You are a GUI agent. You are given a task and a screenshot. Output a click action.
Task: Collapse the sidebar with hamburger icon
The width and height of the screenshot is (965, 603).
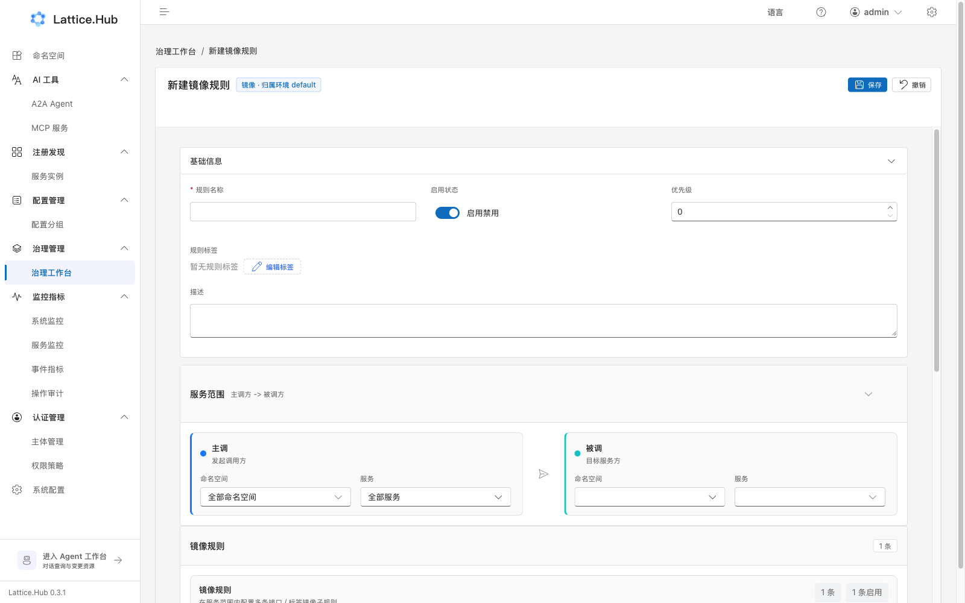pos(164,12)
